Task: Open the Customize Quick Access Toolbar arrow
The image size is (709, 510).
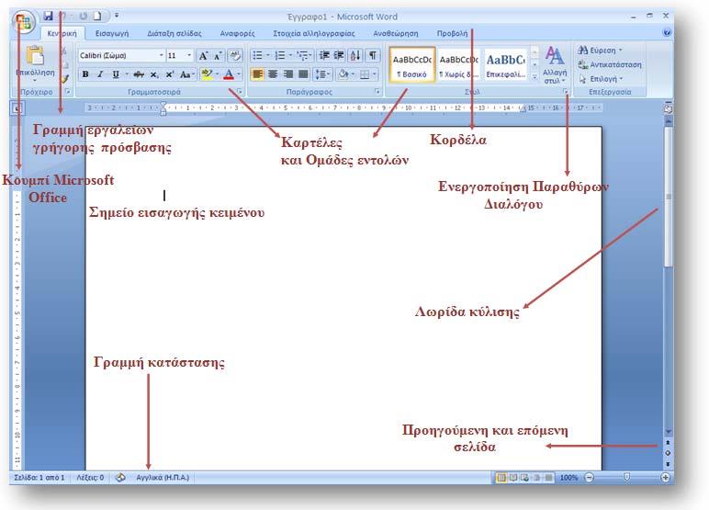Action: point(117,16)
